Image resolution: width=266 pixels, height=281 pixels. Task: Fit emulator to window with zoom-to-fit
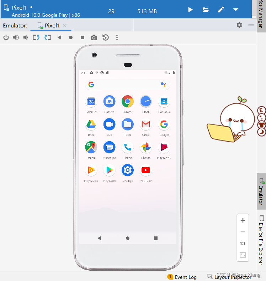tap(243, 255)
